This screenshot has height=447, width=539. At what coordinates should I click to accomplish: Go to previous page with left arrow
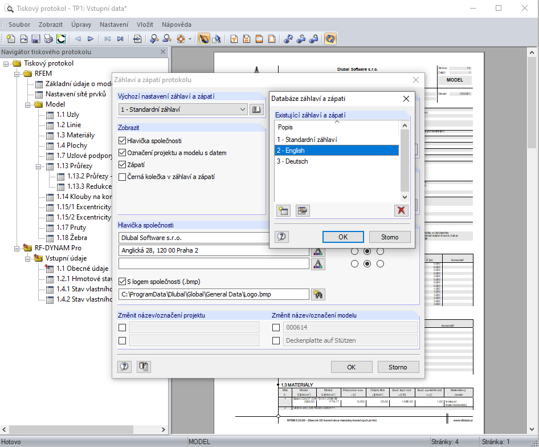tap(78, 39)
